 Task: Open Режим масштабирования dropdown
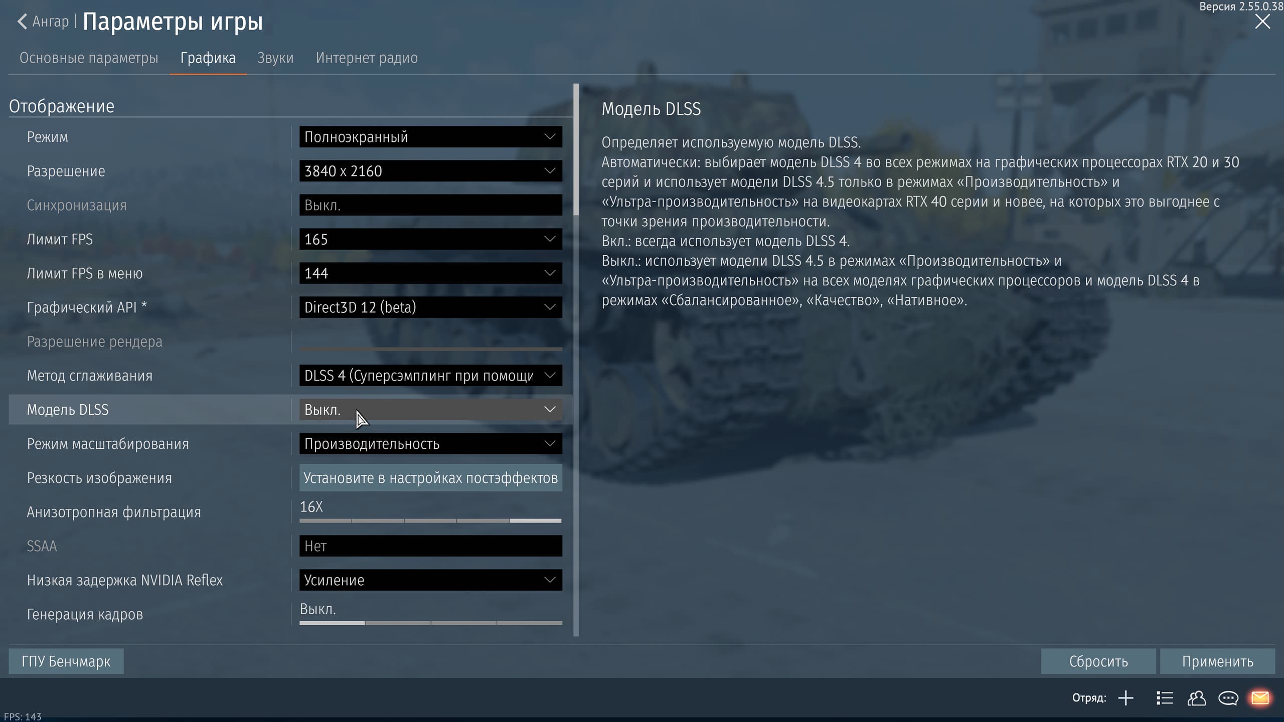tap(430, 444)
